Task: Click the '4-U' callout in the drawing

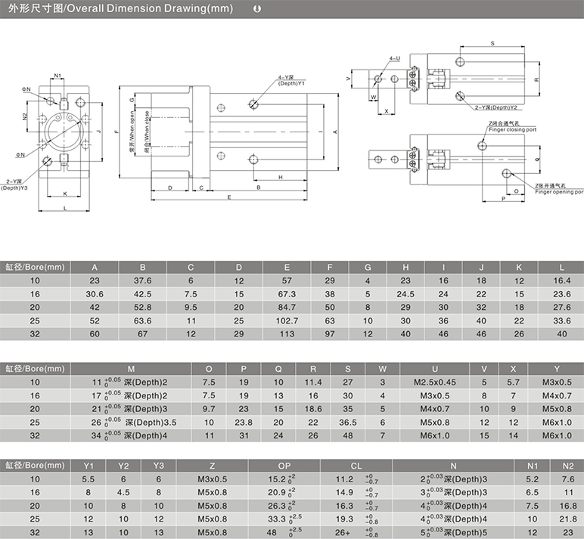Action: (x=395, y=58)
